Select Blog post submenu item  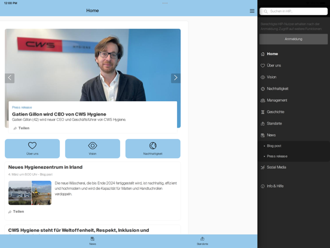[x=274, y=146]
